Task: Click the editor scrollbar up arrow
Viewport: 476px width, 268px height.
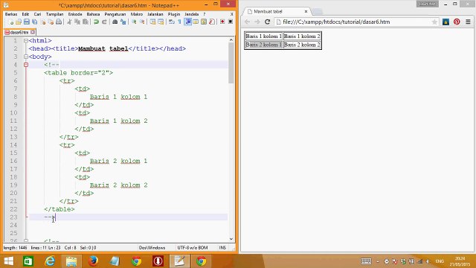Action: pos(231,40)
